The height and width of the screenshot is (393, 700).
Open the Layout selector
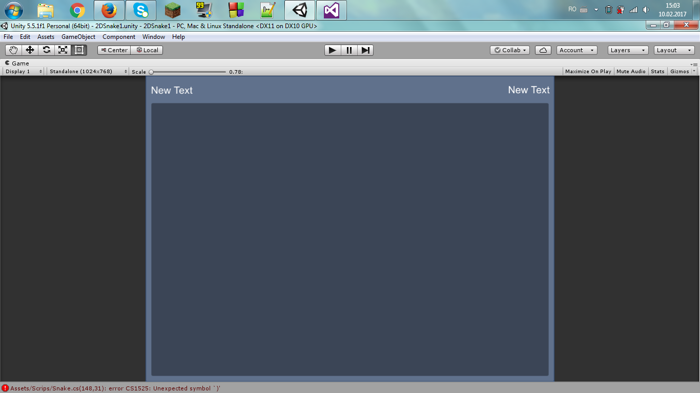point(674,50)
